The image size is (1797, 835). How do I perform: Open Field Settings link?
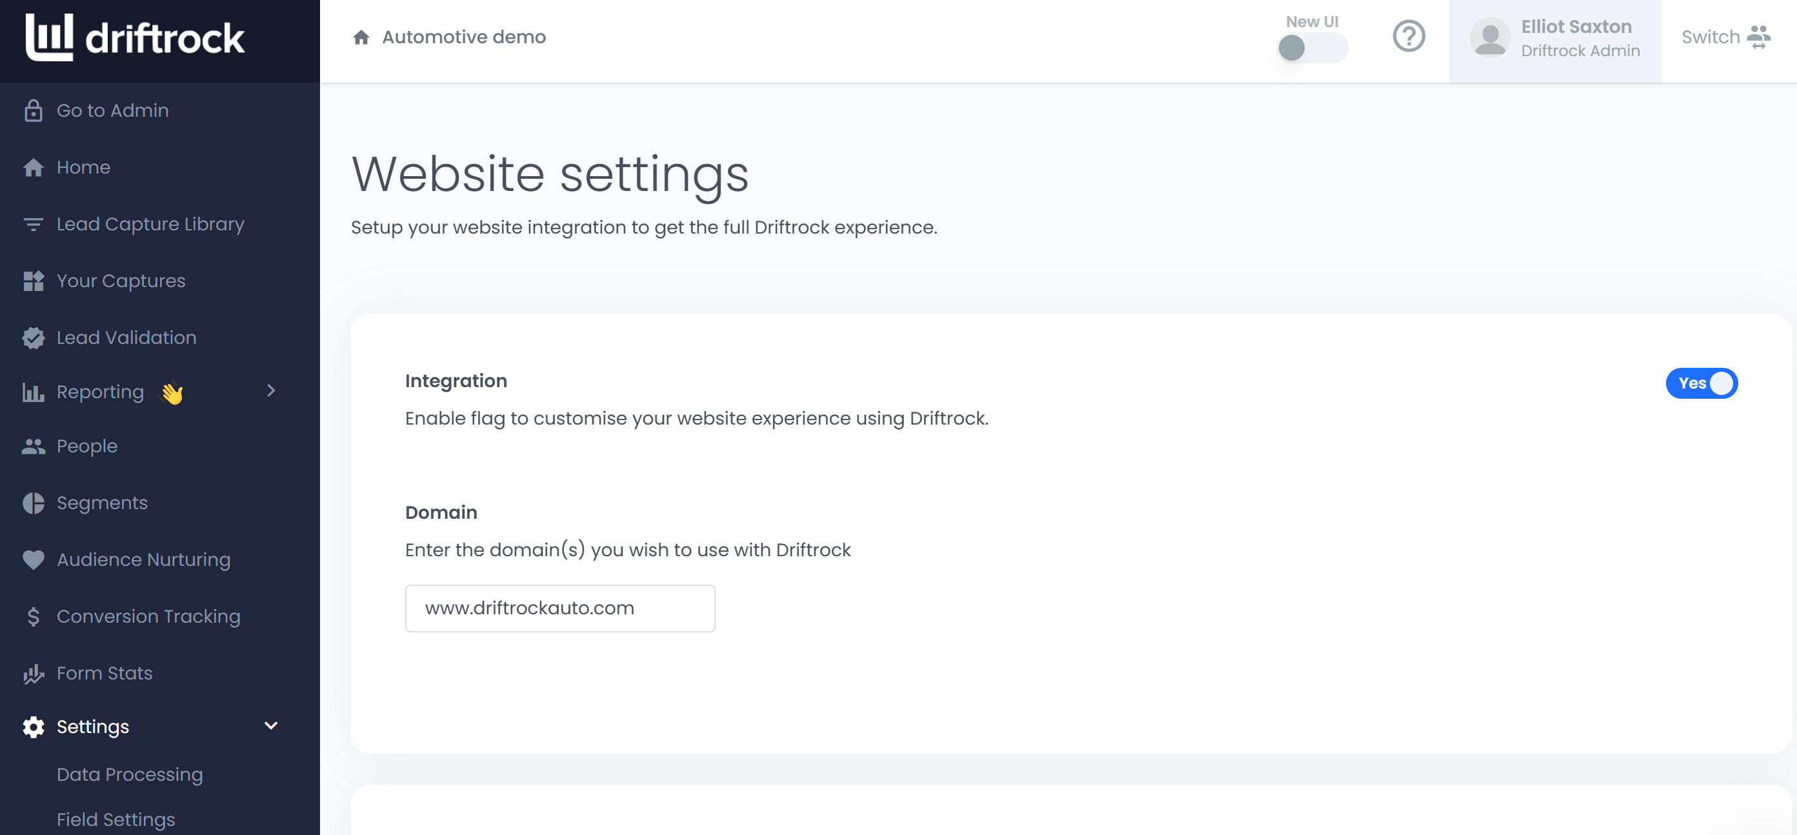[x=115, y=819]
